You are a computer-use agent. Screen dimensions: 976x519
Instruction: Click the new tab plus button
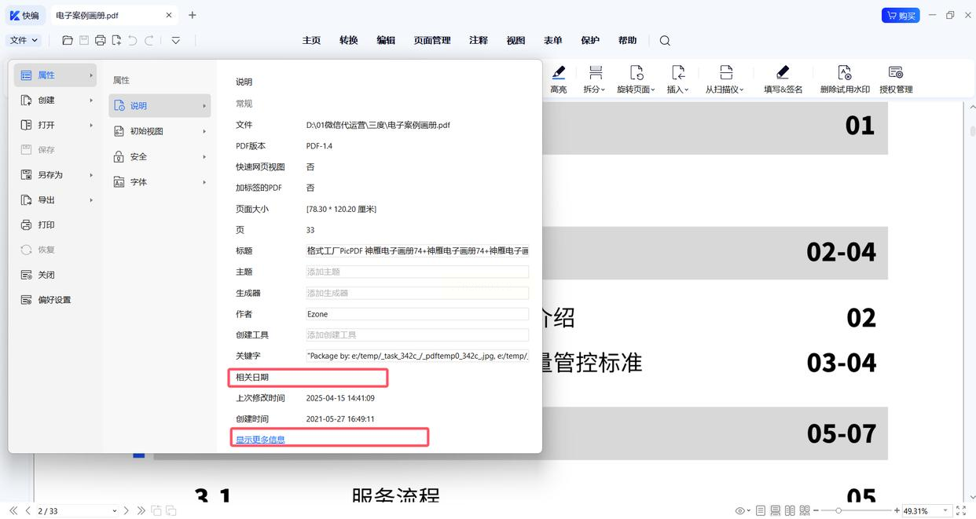click(x=193, y=15)
